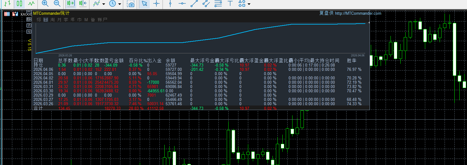Screen dimensions: 467x165
Task: Click the √ check button on panel
Action: pyautogui.click(x=29, y=31)
